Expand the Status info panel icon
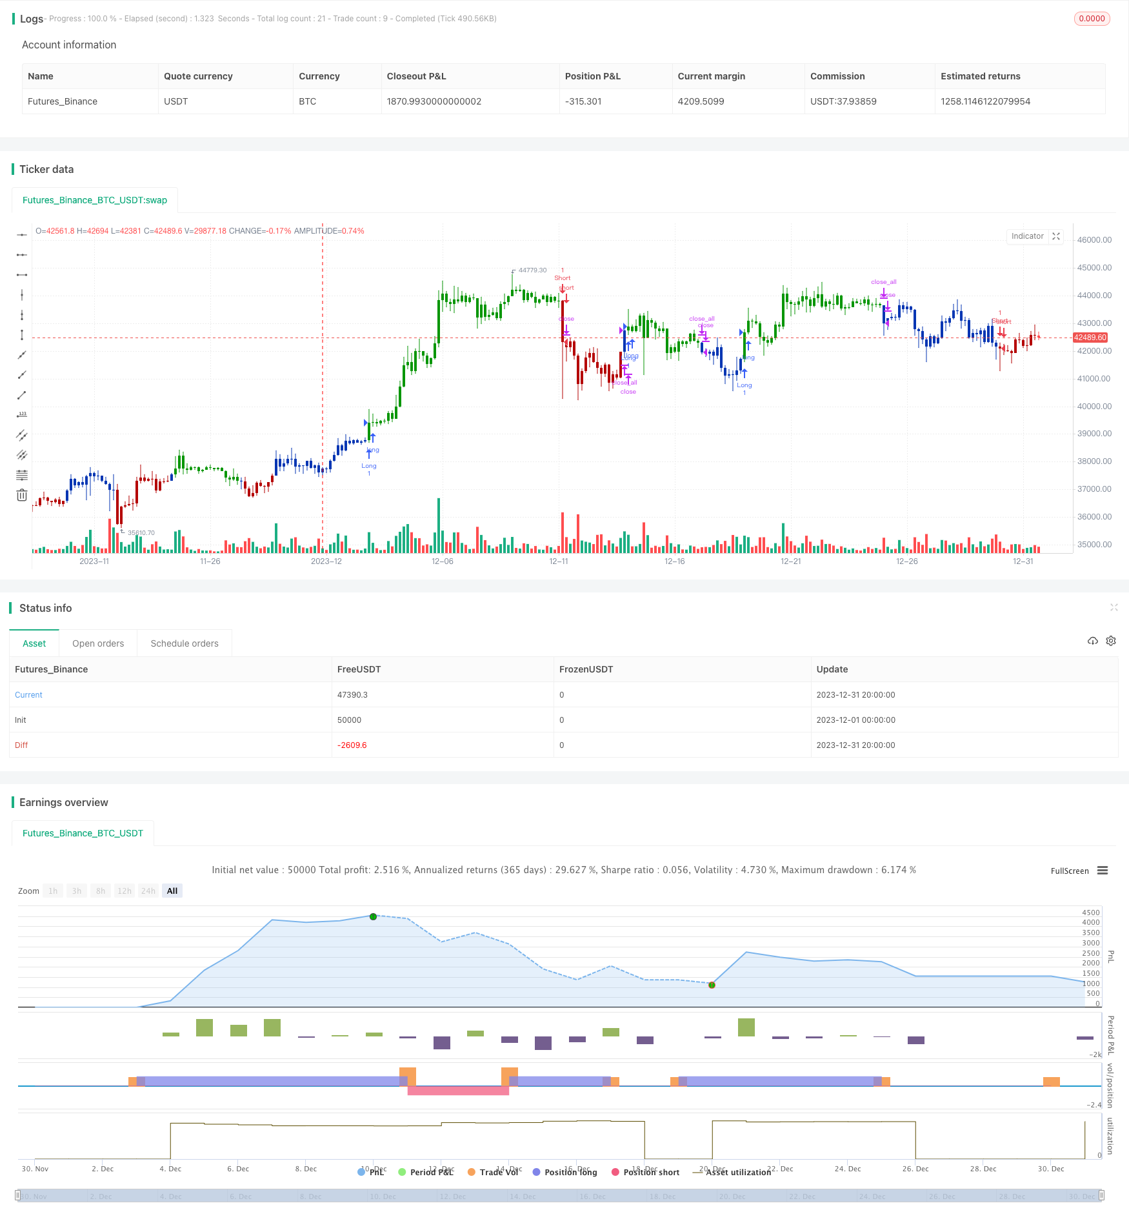 [x=1114, y=607]
